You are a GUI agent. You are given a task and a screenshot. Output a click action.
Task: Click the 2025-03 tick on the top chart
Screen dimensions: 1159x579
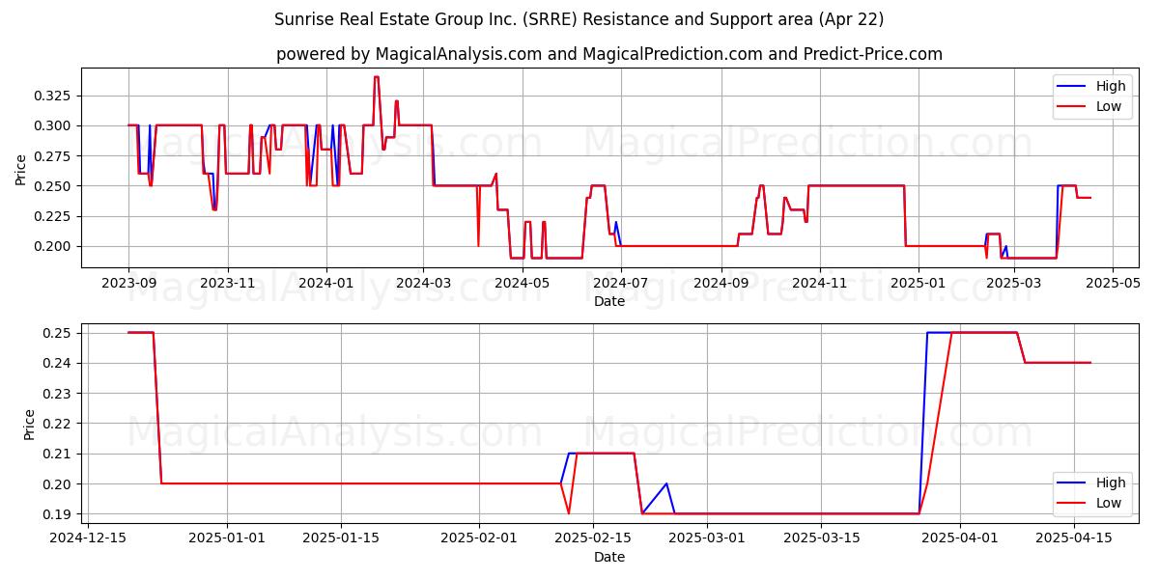pos(1013,284)
